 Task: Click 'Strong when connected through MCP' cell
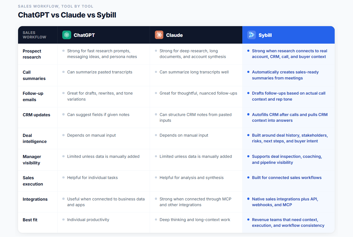tap(195, 202)
